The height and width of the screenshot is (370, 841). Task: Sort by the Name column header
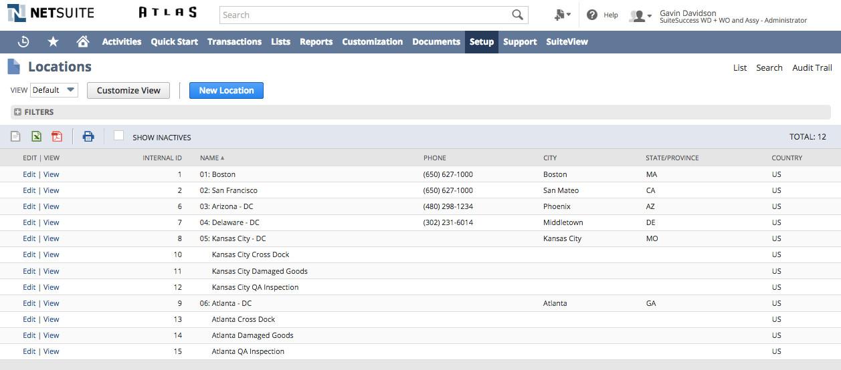point(212,158)
